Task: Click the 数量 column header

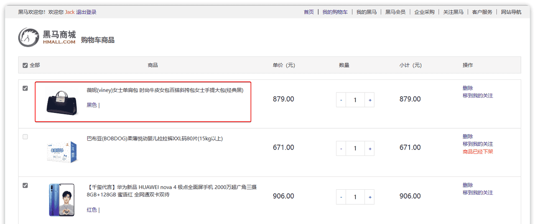Action: 344,65
